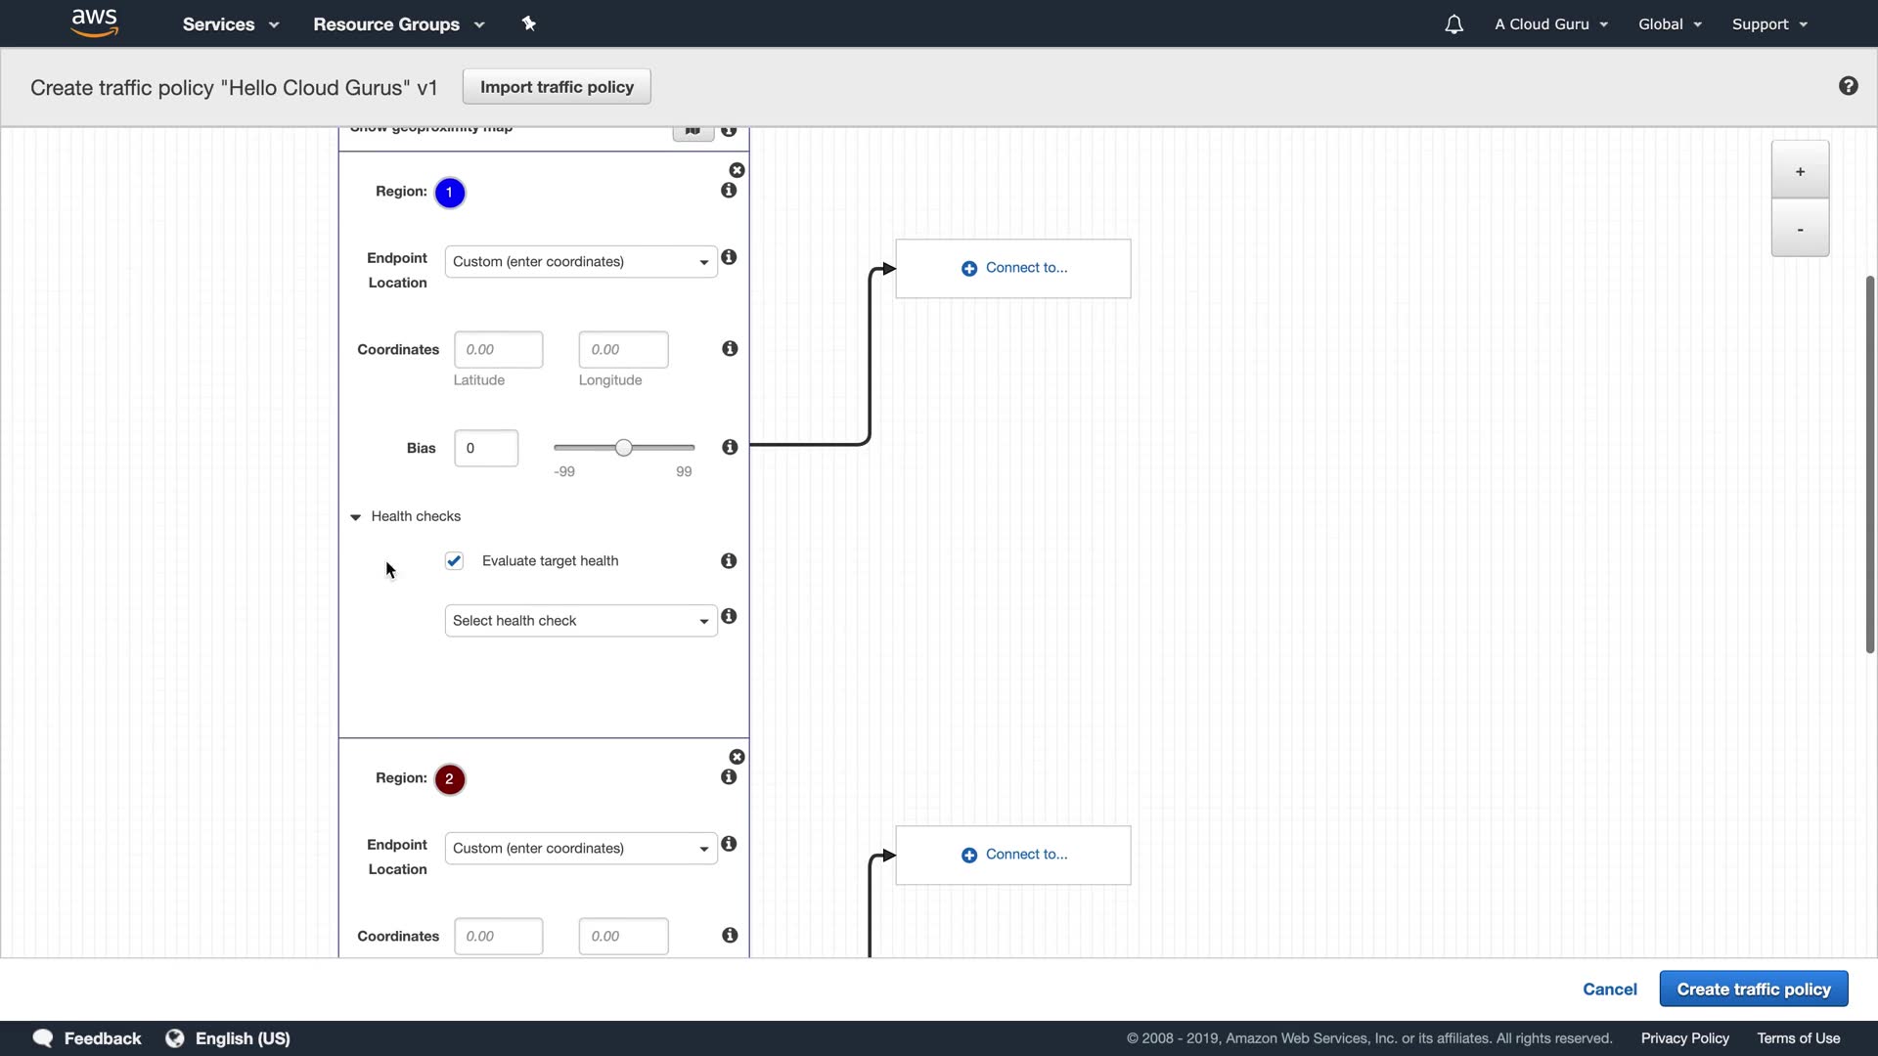The height and width of the screenshot is (1056, 1878).
Task: Open Region 1 Endpoint Location dropdown
Action: tap(580, 262)
